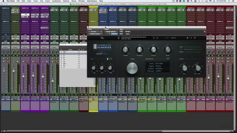Open highlighted VSC insert on Vox Verb track
The image size is (237, 133).
point(25,15)
